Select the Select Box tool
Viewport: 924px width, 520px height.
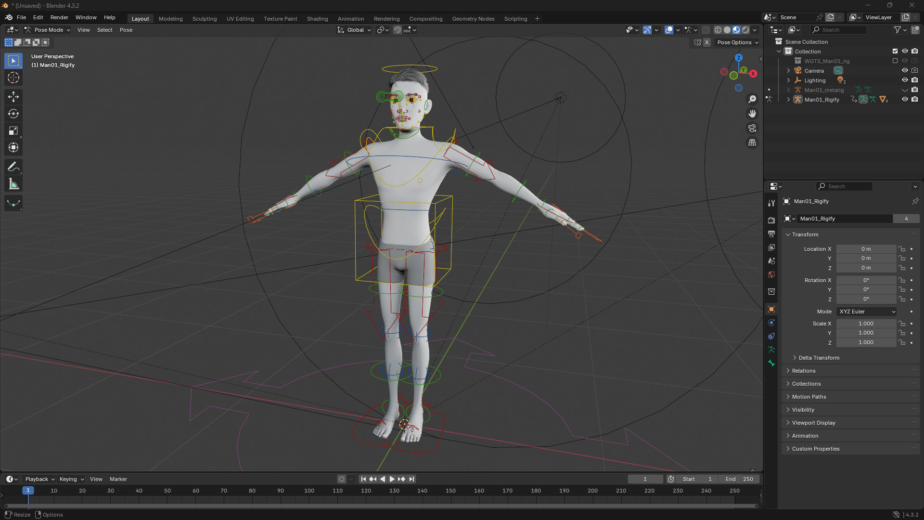pos(13,61)
